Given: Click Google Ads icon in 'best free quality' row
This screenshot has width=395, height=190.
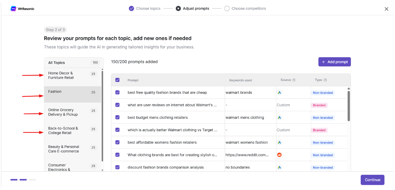Looking at the screenshot, I should pyautogui.click(x=280, y=93).
